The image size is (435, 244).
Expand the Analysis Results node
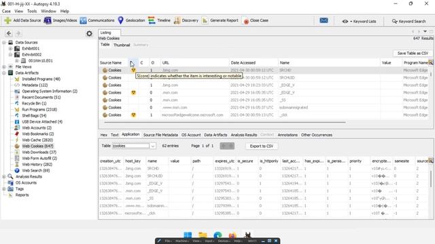tap(4, 176)
